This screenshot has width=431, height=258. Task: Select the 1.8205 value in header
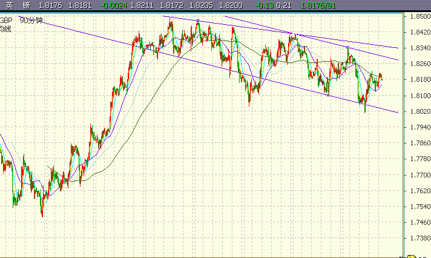(201, 5)
